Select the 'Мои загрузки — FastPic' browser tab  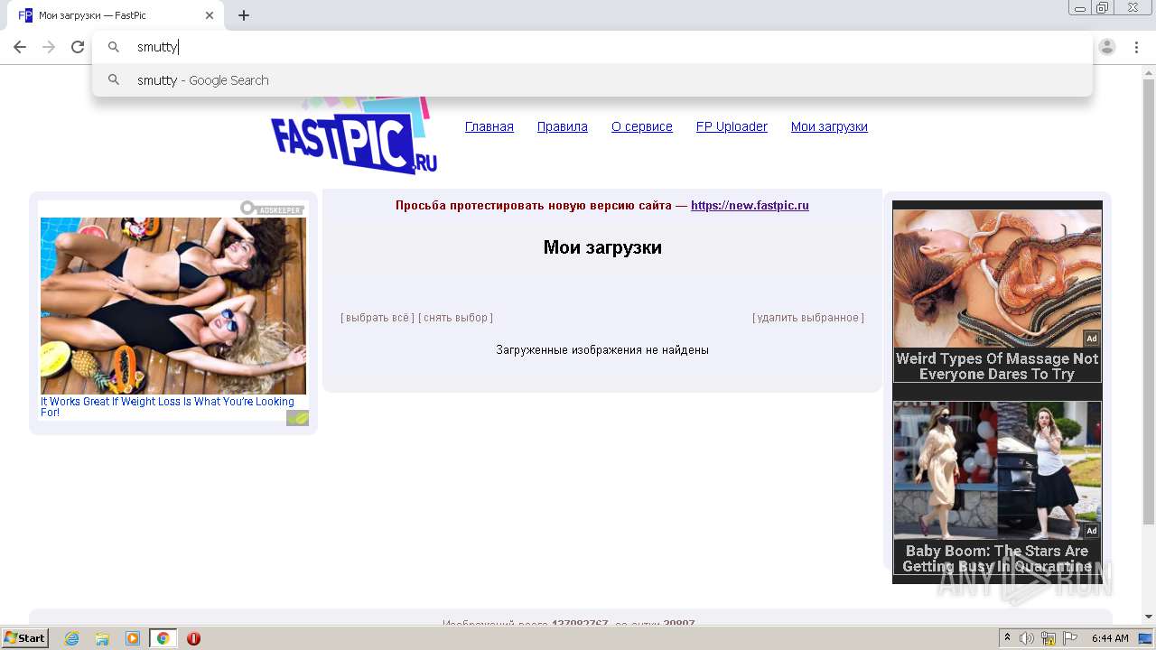click(117, 15)
